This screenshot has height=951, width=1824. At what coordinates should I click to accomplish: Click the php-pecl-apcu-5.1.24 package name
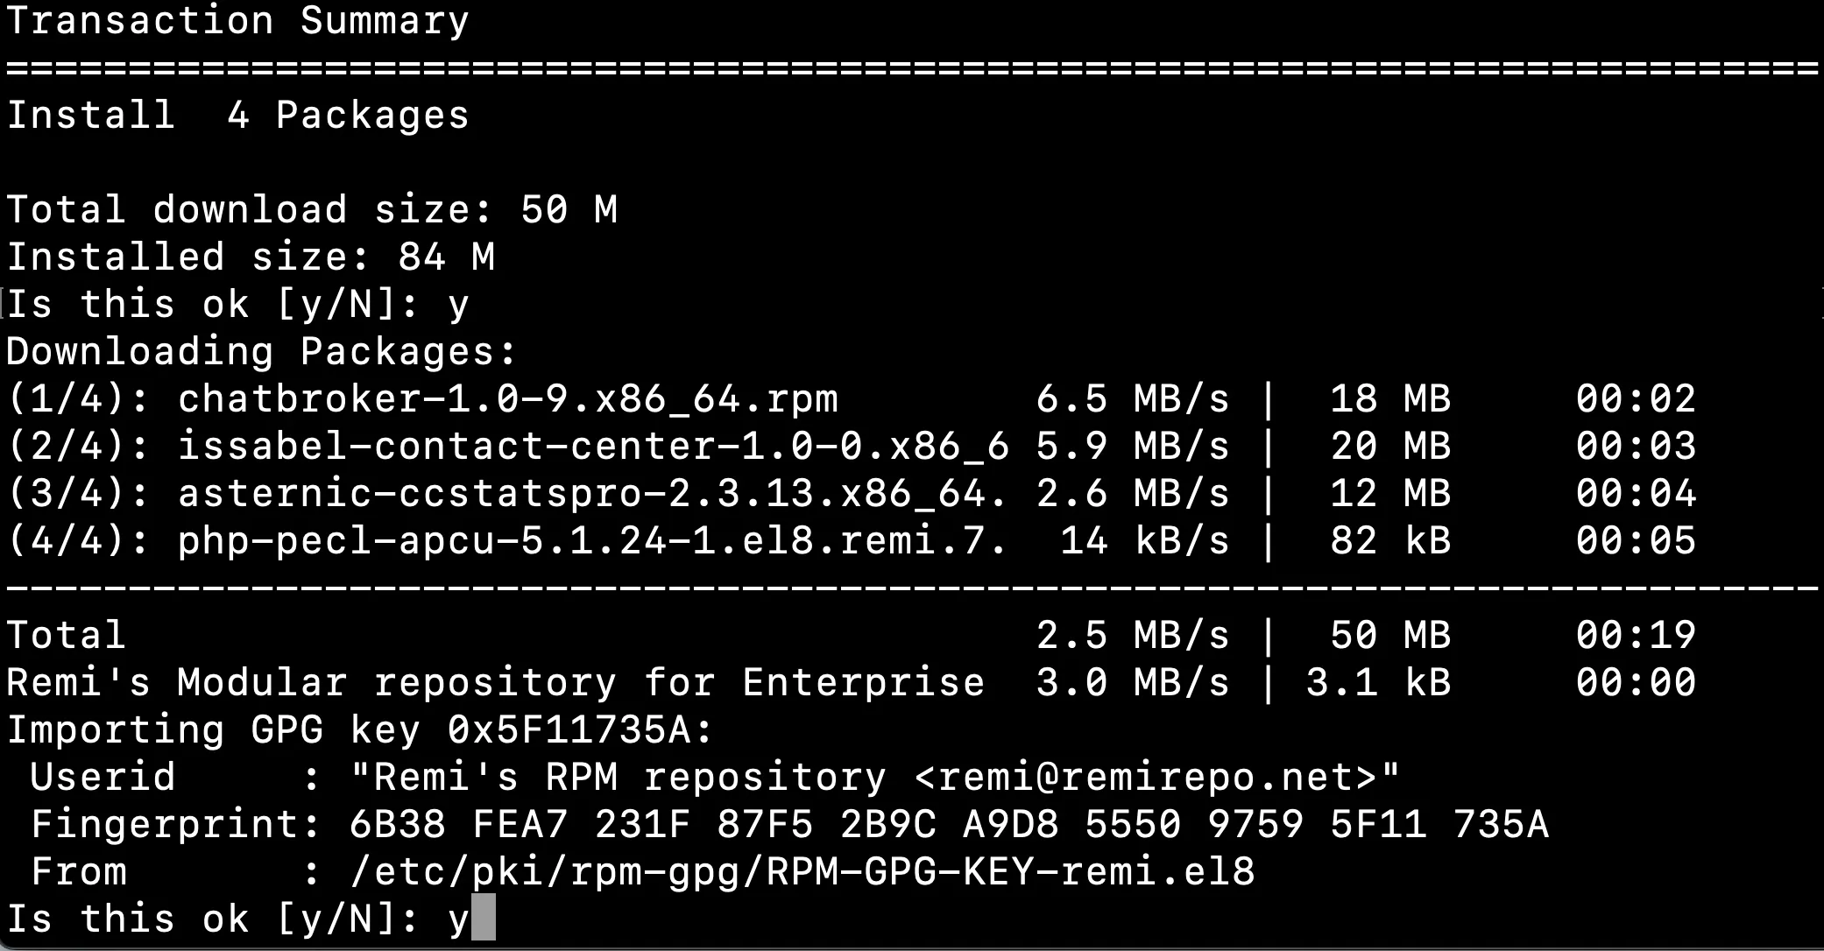(591, 541)
